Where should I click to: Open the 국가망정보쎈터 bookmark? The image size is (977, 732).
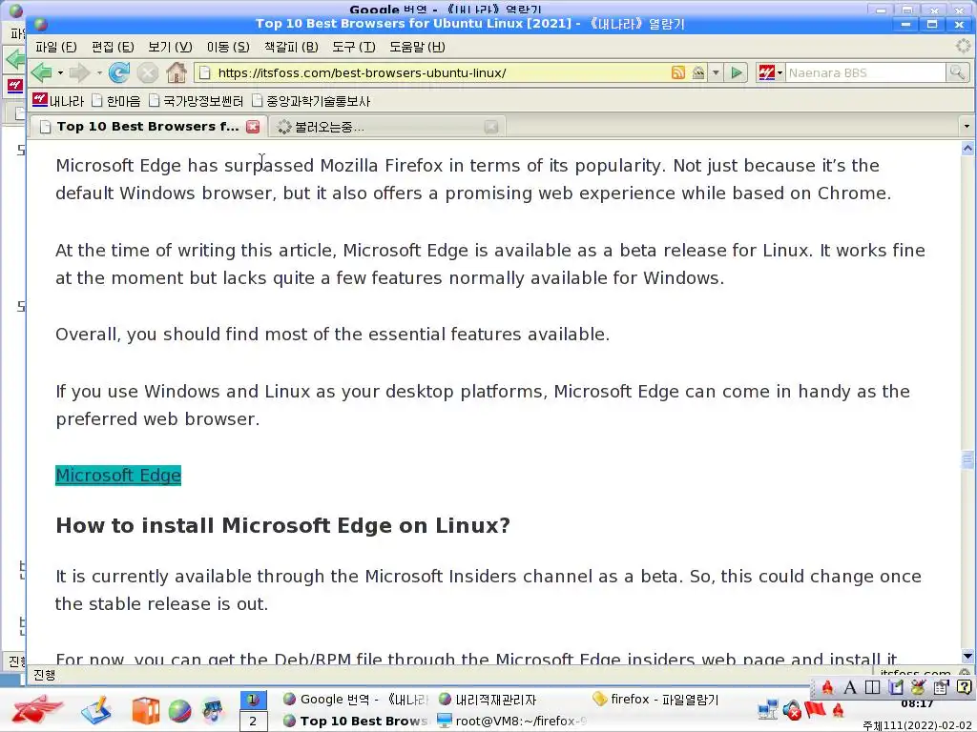point(196,101)
